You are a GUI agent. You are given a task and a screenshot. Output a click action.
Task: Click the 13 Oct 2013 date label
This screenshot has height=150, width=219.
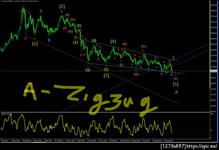click(x=103, y=141)
